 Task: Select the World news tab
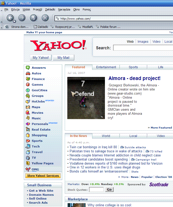[x=106, y=136]
